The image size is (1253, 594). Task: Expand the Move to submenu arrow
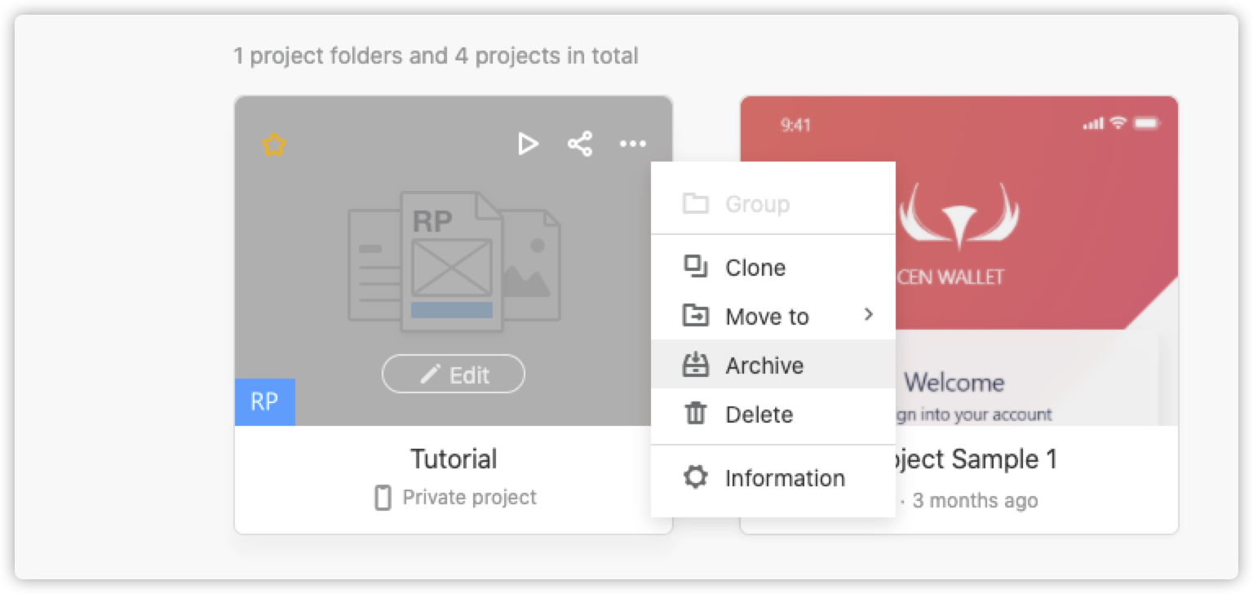[868, 316]
